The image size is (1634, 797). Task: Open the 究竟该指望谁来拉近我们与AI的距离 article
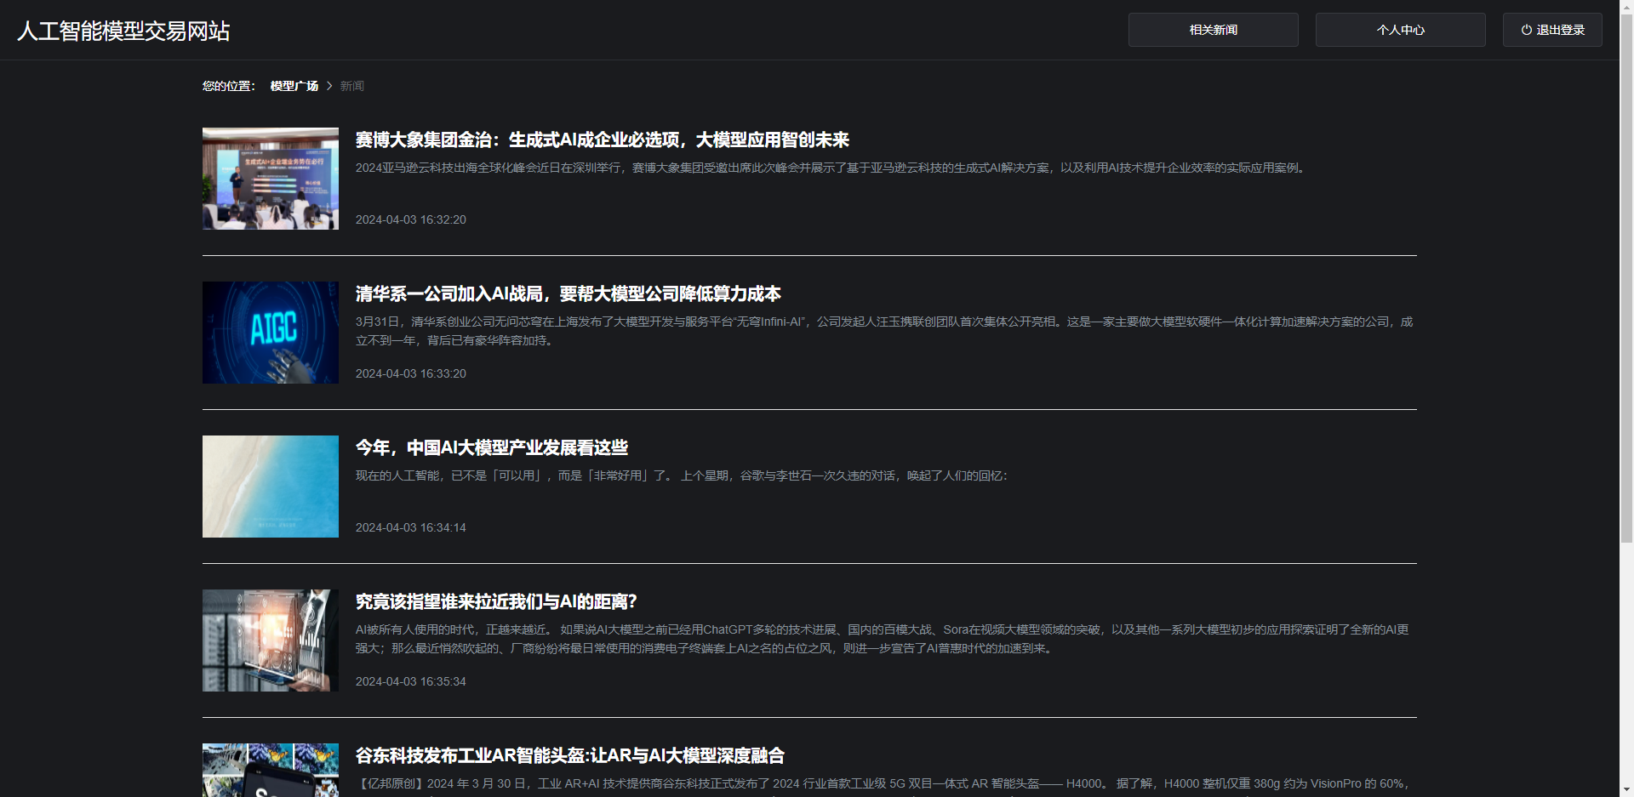(x=495, y=601)
